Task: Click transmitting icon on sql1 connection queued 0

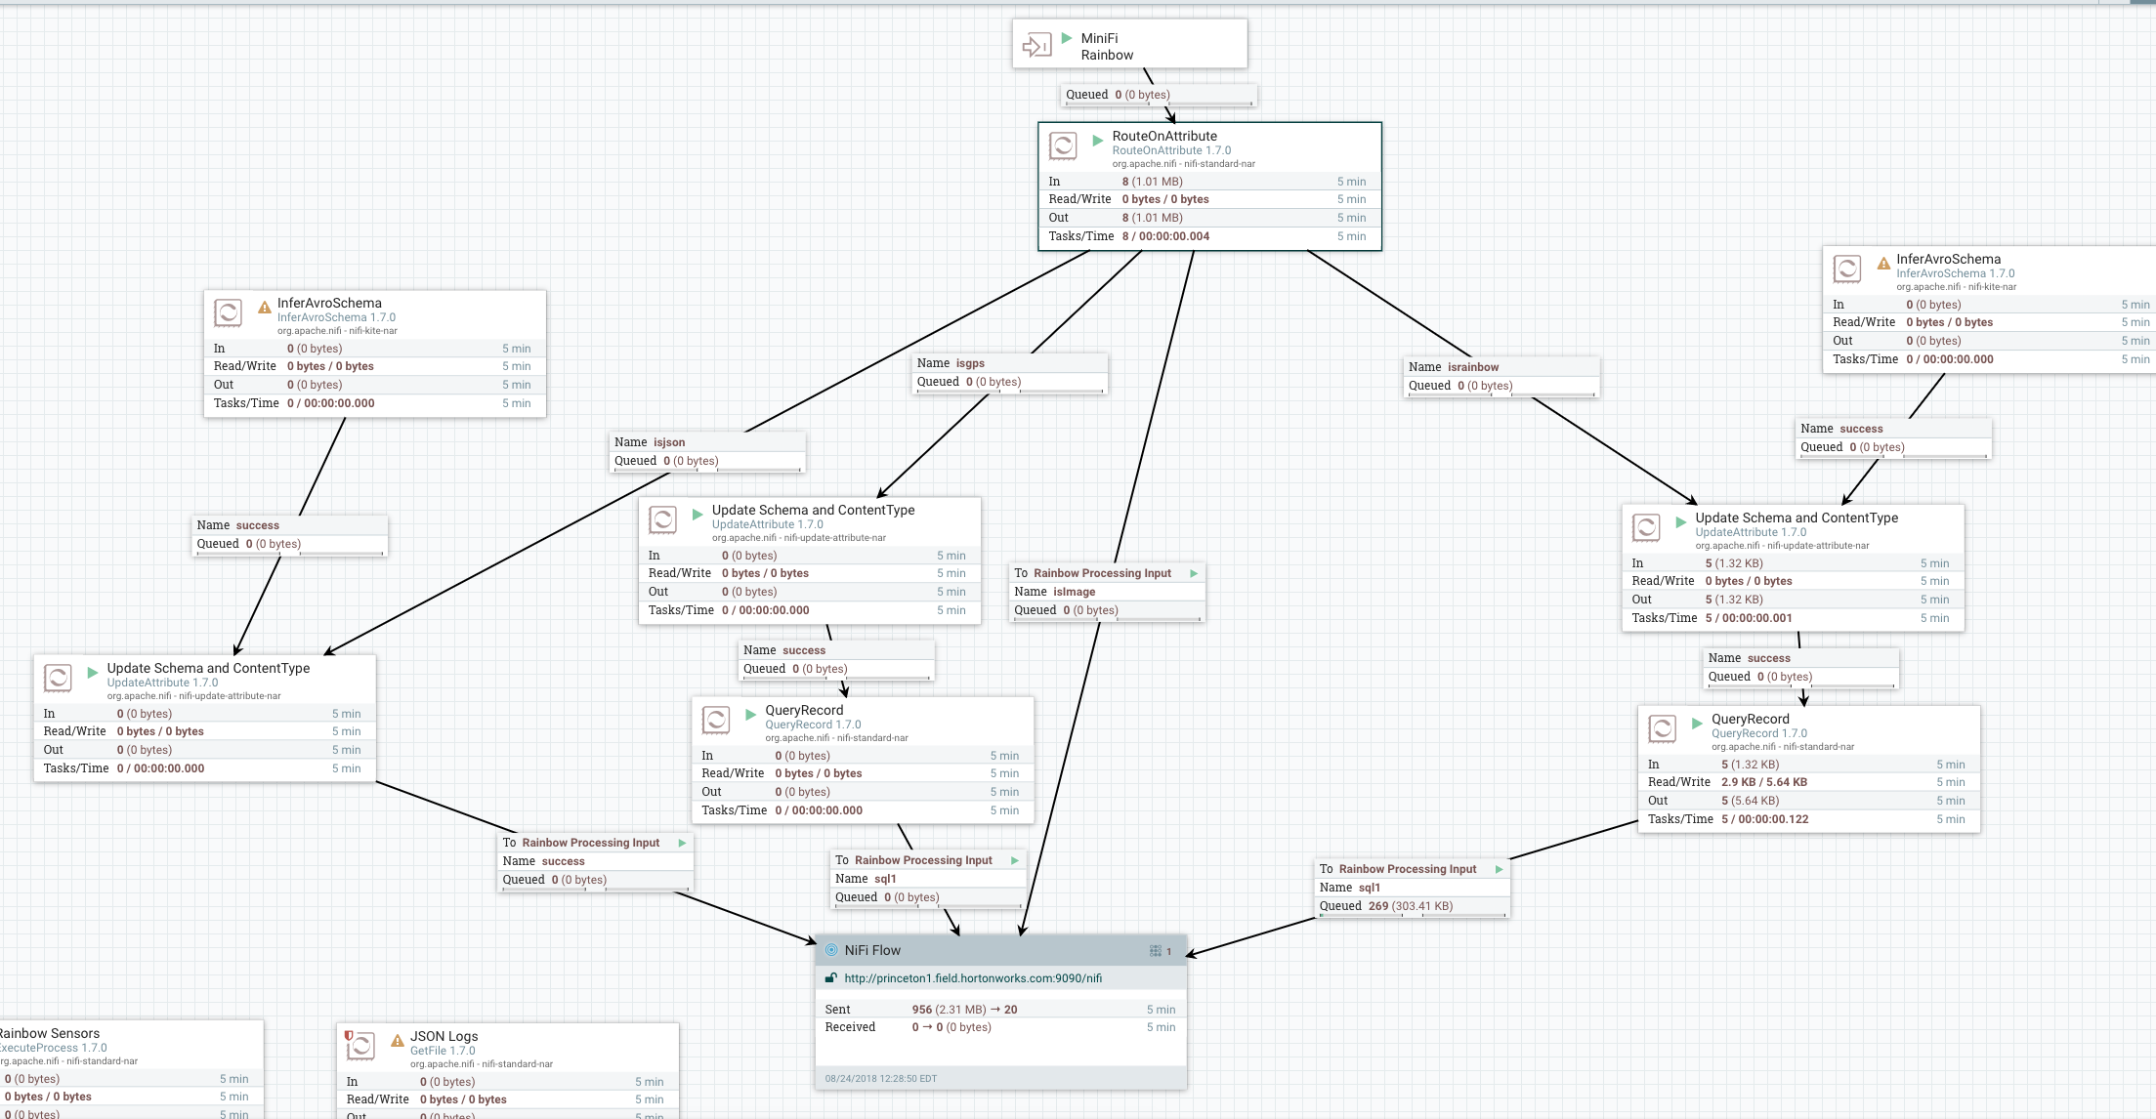Action: point(1015,860)
